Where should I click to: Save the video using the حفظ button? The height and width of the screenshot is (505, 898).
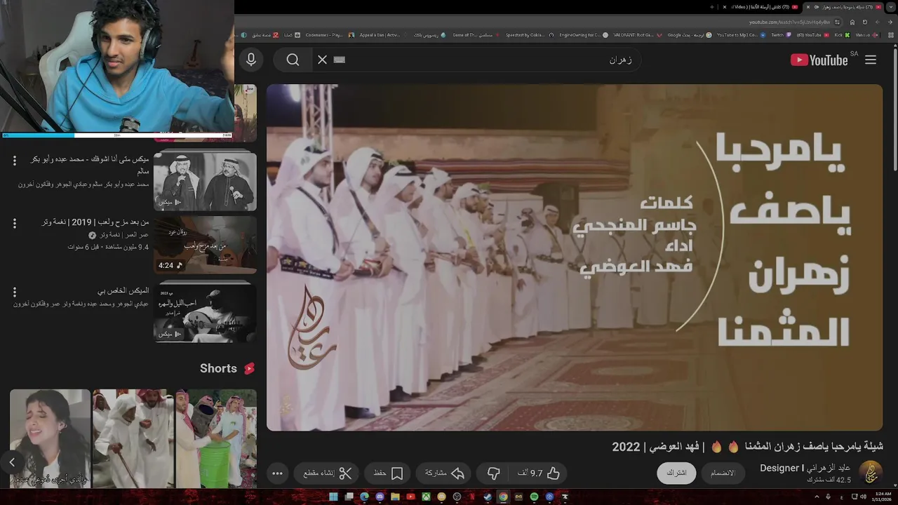tap(388, 473)
